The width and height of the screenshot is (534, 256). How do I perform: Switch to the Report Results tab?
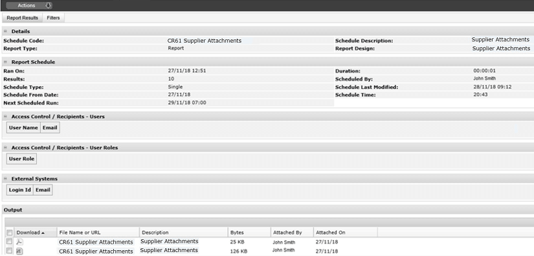(x=23, y=18)
